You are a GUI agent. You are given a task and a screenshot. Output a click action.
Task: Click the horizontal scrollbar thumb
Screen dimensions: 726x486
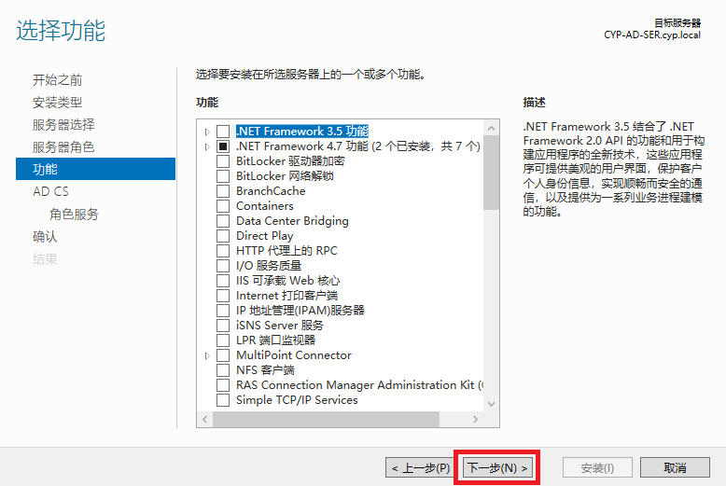[x=326, y=419]
